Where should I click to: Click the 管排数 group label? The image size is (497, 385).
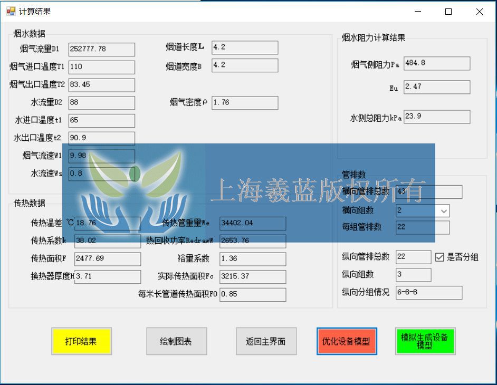click(353, 174)
